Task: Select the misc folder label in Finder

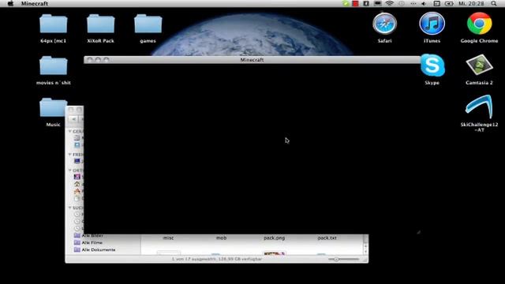Action: [168, 238]
